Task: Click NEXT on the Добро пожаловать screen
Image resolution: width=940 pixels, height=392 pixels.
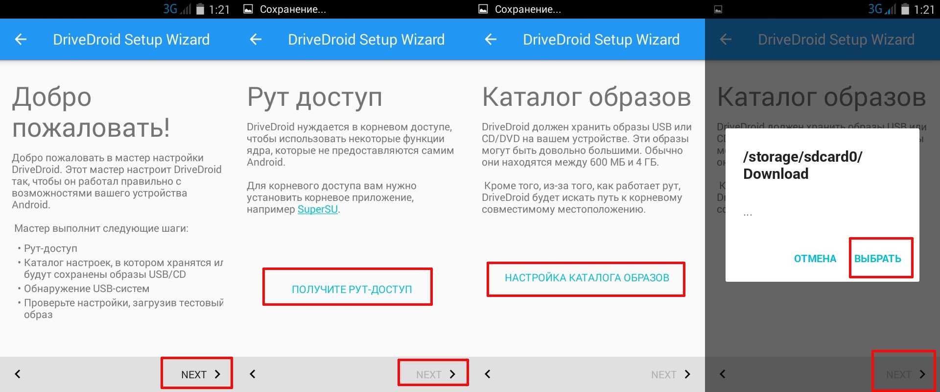Action: (200, 374)
